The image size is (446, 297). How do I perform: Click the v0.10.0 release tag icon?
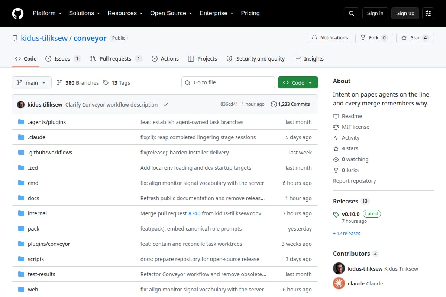(336, 214)
